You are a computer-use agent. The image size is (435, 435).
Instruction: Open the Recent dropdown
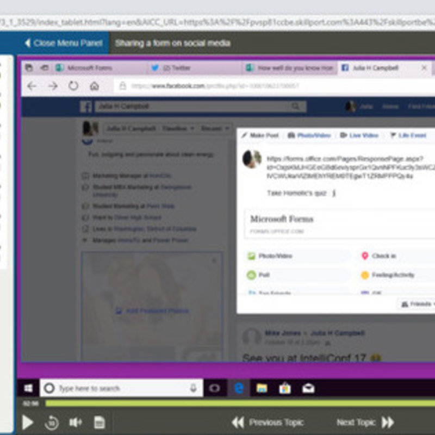tap(215, 128)
